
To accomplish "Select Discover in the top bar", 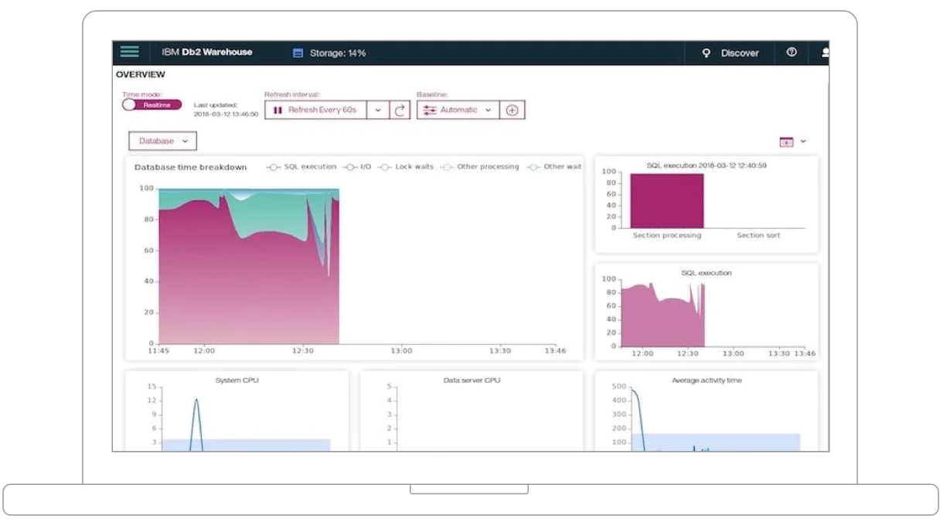I will (x=739, y=53).
